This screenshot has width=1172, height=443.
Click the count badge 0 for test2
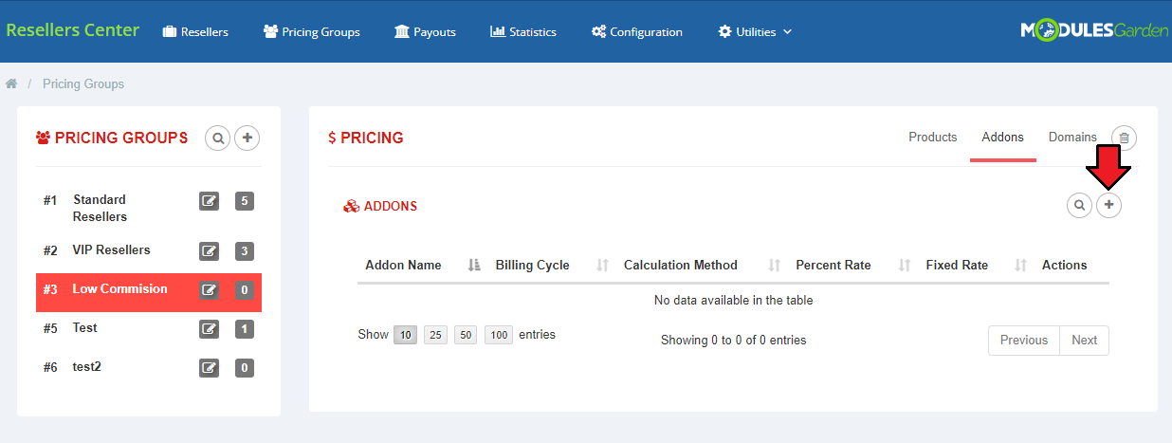pos(245,368)
